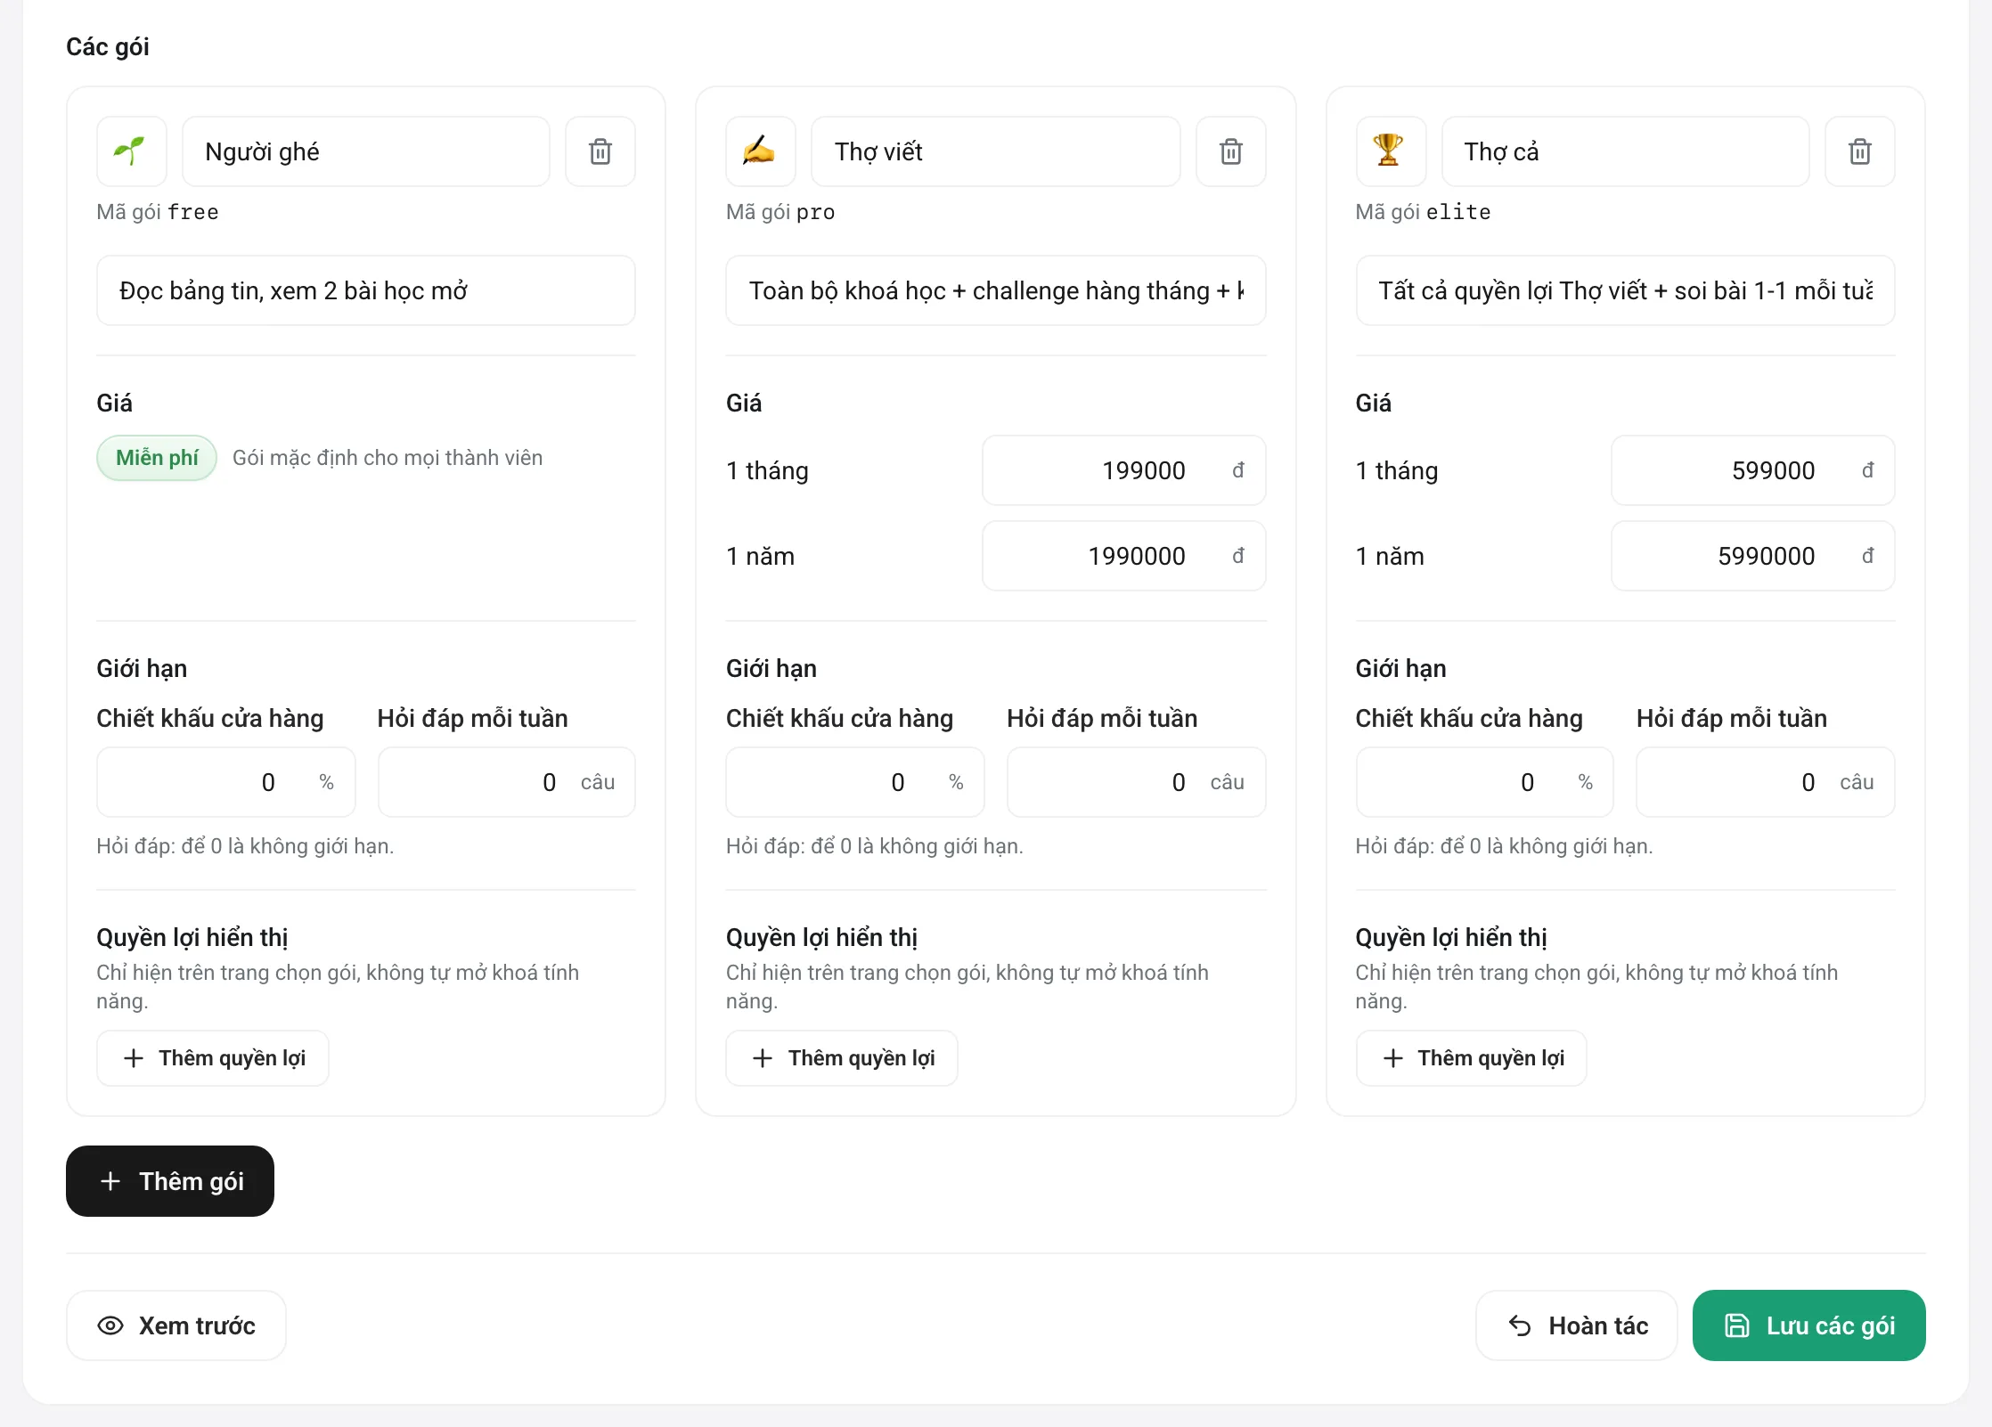Delete the Người ghé plan with trash icon
Viewport: 1992px width, 1427px height.
coord(600,151)
